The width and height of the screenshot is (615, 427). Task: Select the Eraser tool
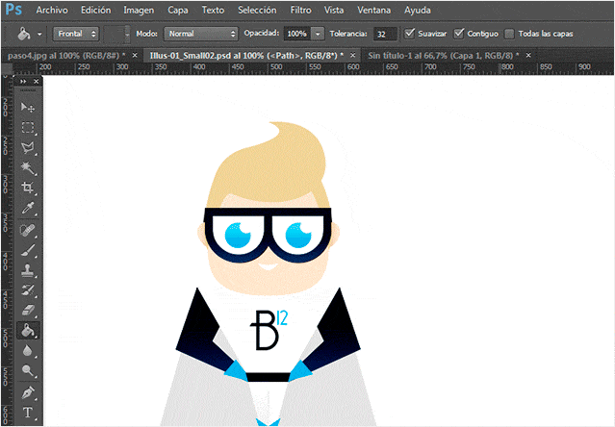point(29,310)
